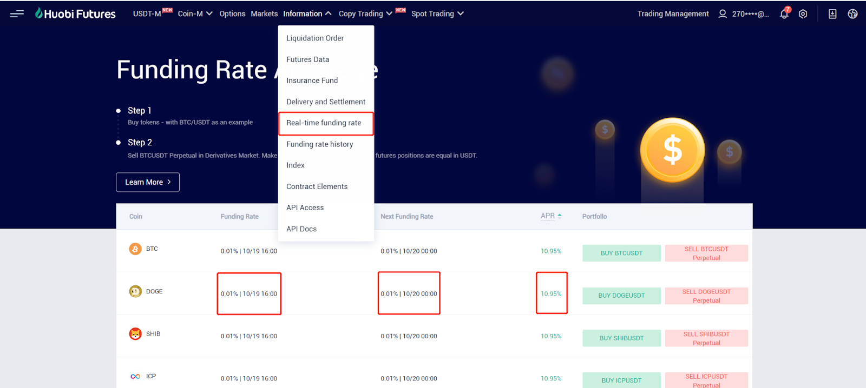Click BUY BTCUSDT button
The image size is (866, 388).
tap(621, 253)
